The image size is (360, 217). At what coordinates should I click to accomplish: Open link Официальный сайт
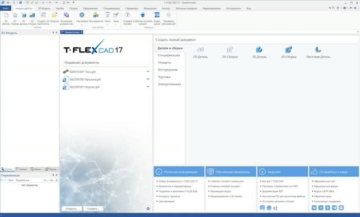325,181
